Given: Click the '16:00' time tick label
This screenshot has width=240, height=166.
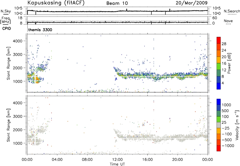Looking at the screenshot, I should 147,160.
